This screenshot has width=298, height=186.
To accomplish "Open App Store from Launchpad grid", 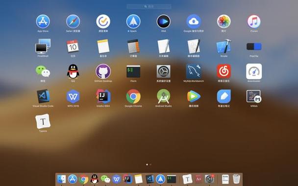I will [43, 22].
